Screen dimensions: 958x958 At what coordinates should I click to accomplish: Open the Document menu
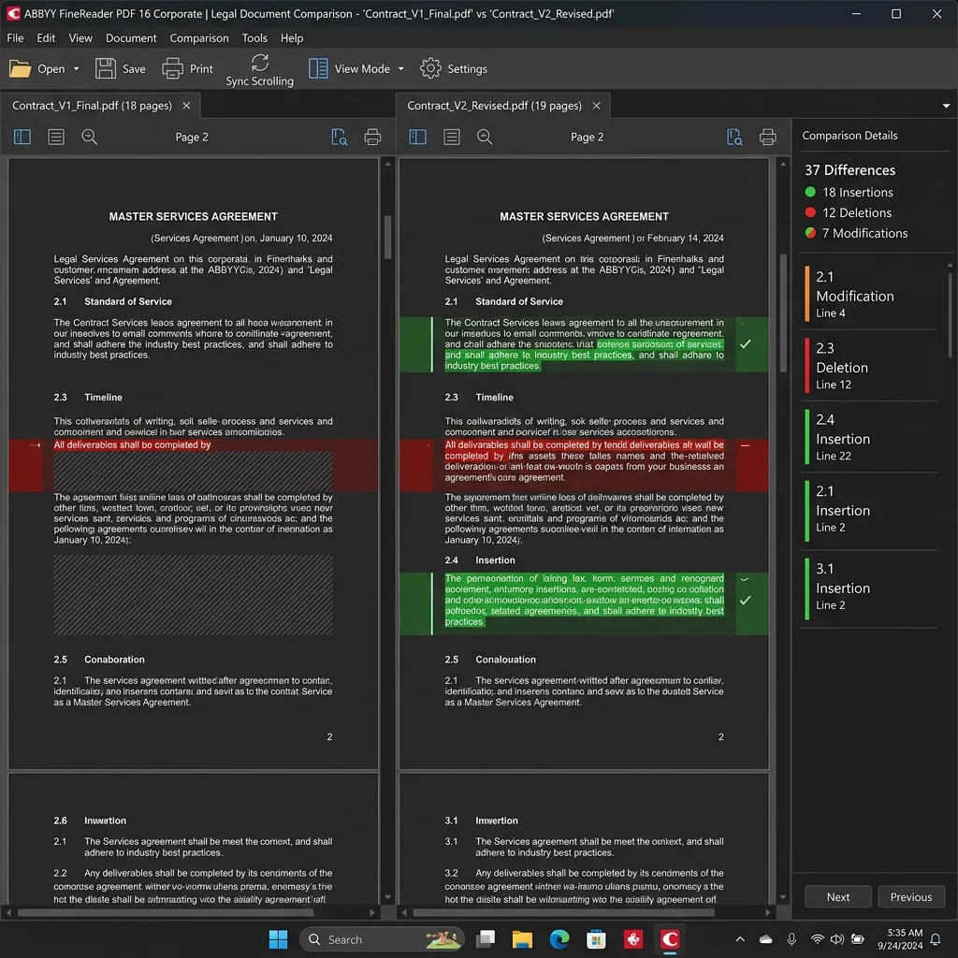click(131, 37)
